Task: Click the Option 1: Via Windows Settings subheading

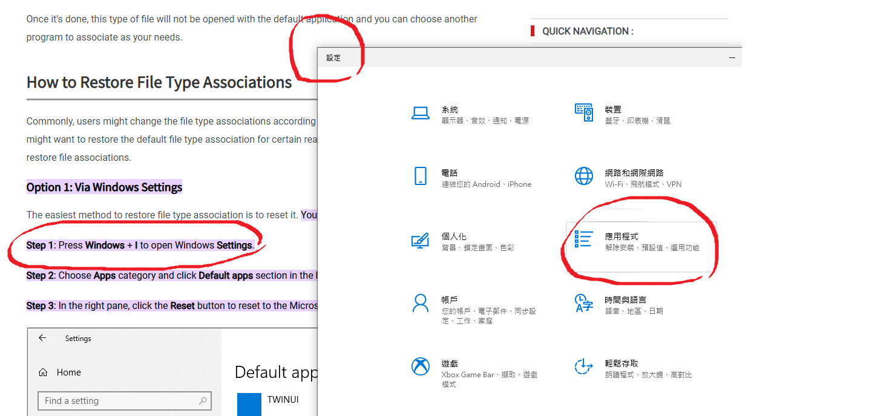Action: [x=104, y=187]
